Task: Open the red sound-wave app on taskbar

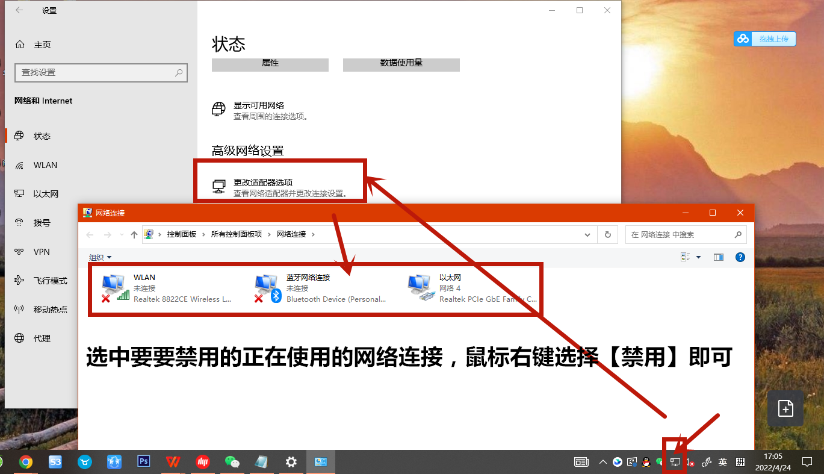Action: 203,462
